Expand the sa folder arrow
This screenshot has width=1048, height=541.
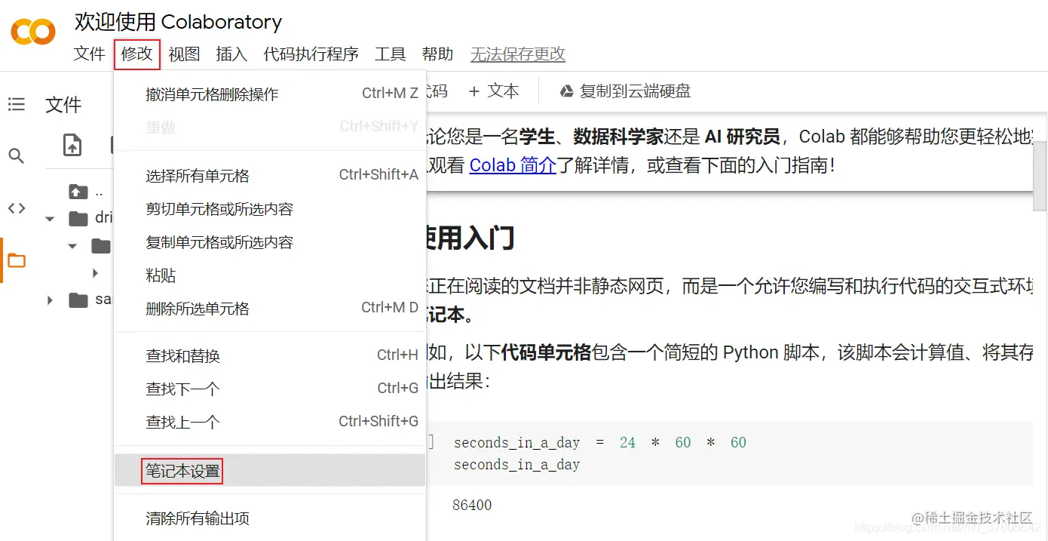(51, 300)
